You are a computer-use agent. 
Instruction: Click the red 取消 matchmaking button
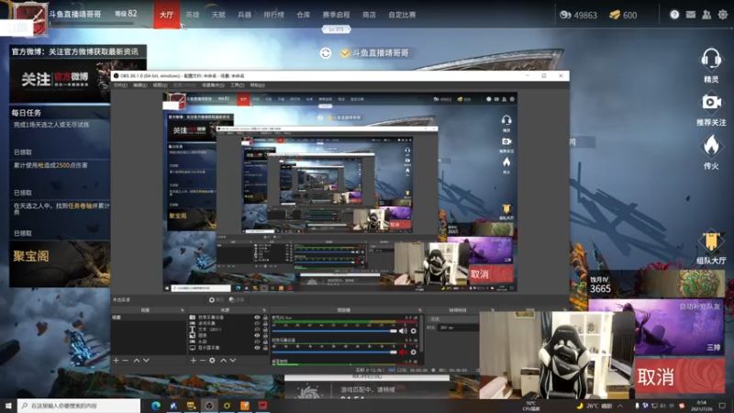(680, 376)
